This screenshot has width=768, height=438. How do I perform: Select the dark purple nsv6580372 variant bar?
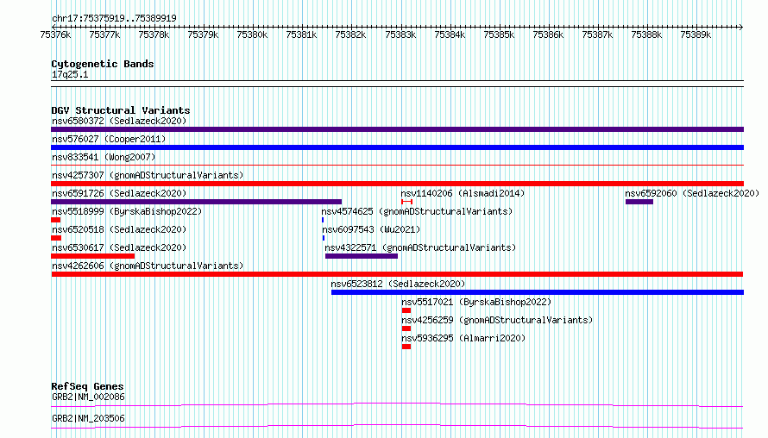(397, 129)
